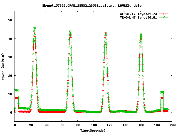Click the y-axis tick label '20'

pyautogui.click(x=10, y=76)
